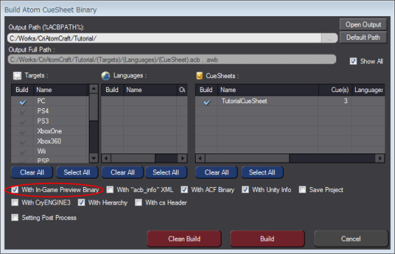The image size is (395, 254).
Task: Click the Targets list scroll up arrow
Action: tap(94, 89)
